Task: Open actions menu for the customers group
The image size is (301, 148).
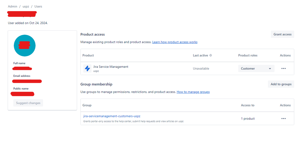Action: (x=283, y=118)
